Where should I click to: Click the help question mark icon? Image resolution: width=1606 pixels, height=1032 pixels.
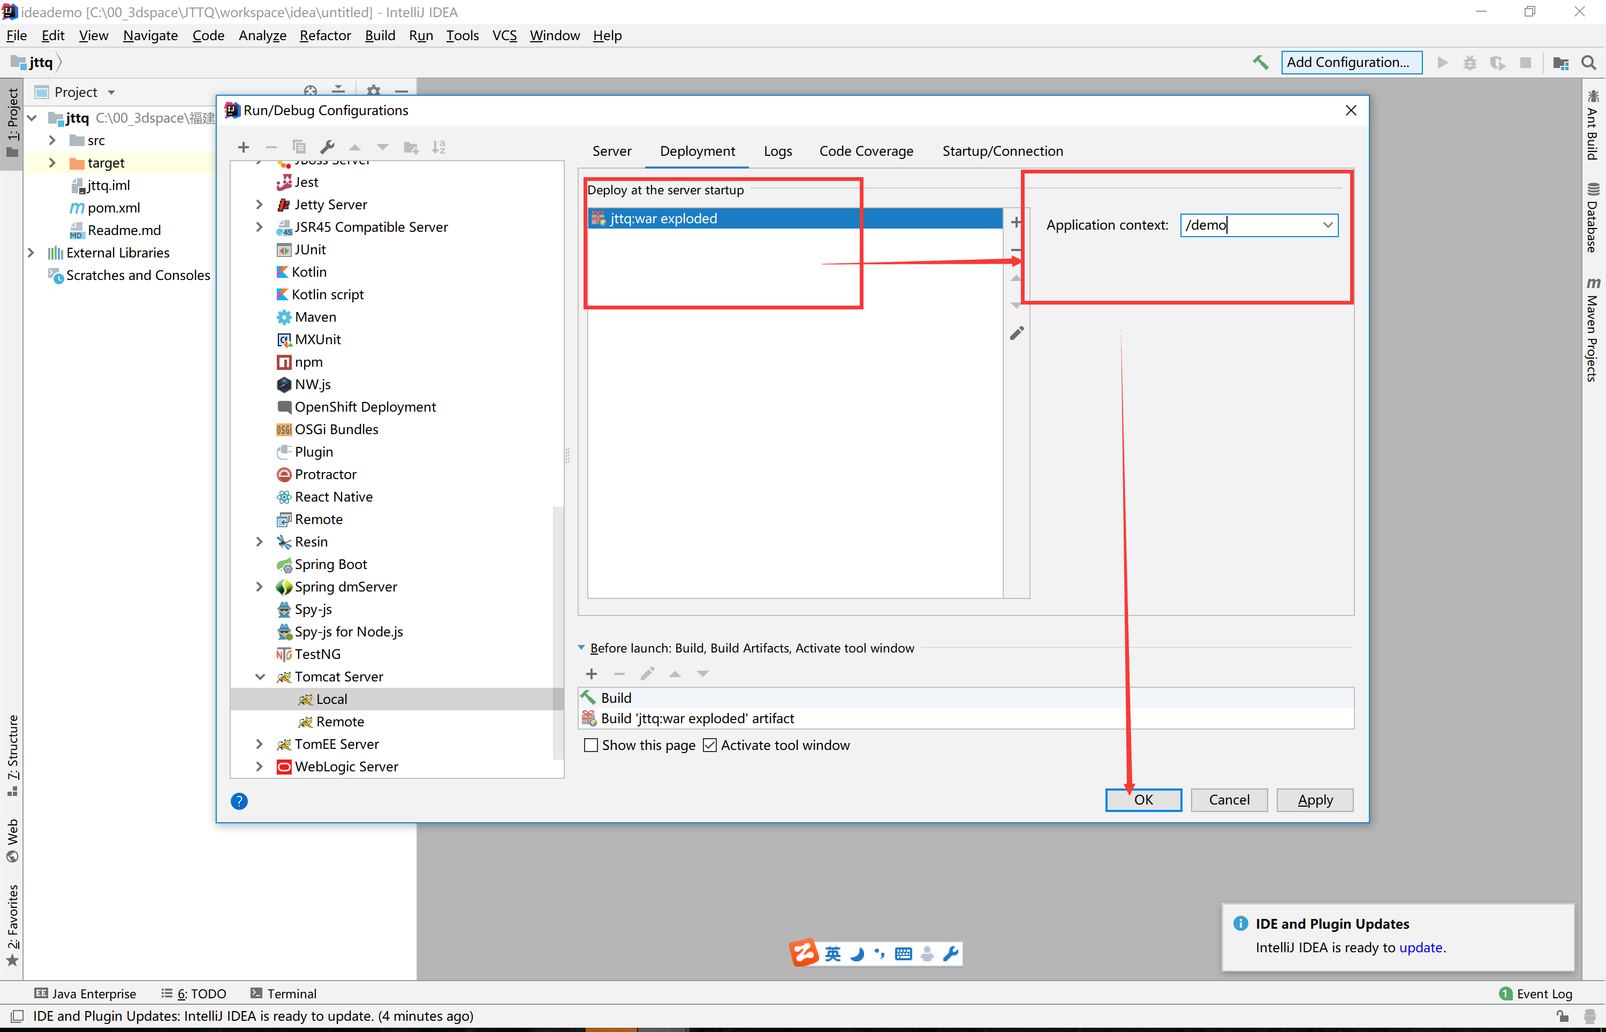(239, 801)
